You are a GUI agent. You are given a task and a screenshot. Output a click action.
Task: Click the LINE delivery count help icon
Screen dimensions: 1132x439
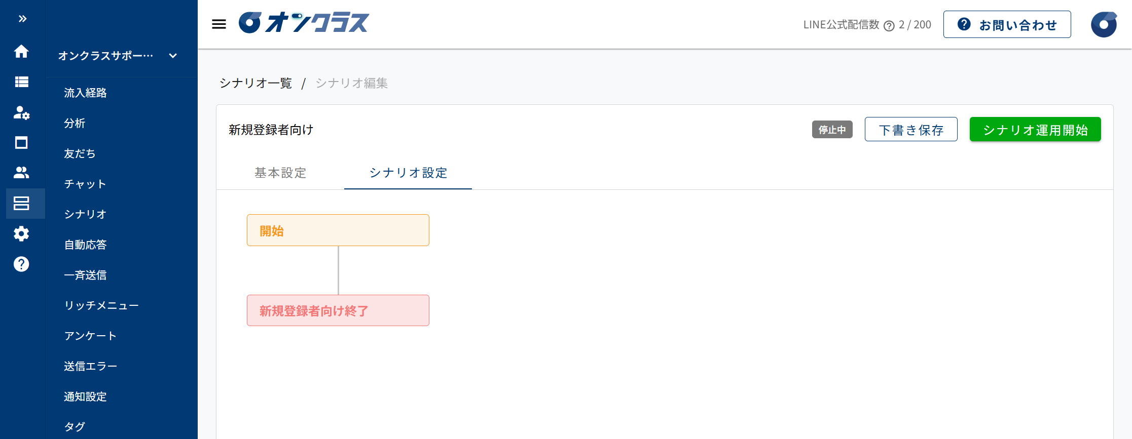[x=889, y=25]
